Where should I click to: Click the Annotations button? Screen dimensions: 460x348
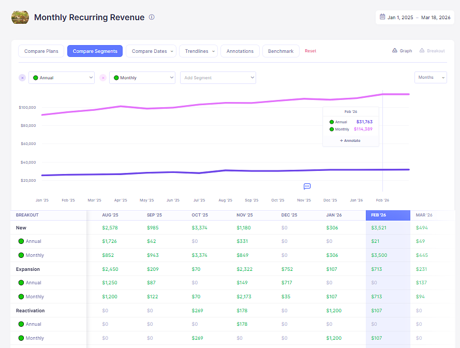(240, 51)
